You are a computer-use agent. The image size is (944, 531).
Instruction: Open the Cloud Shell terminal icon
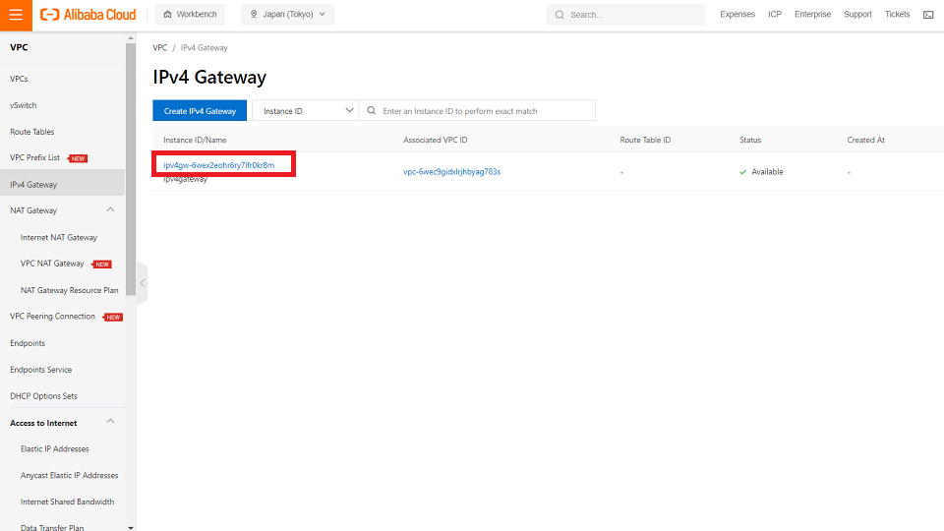tap(928, 15)
